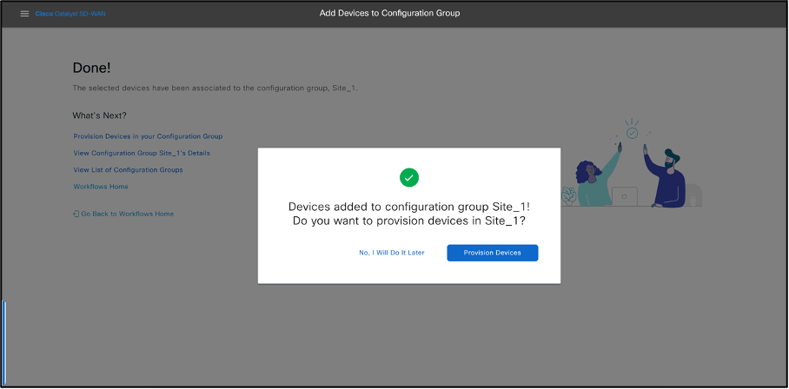Click the laptop in the illustration
This screenshot has height=389, width=789.
point(624,197)
